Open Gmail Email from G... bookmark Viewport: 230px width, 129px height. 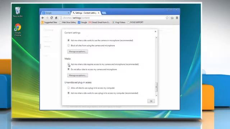tap(99, 22)
